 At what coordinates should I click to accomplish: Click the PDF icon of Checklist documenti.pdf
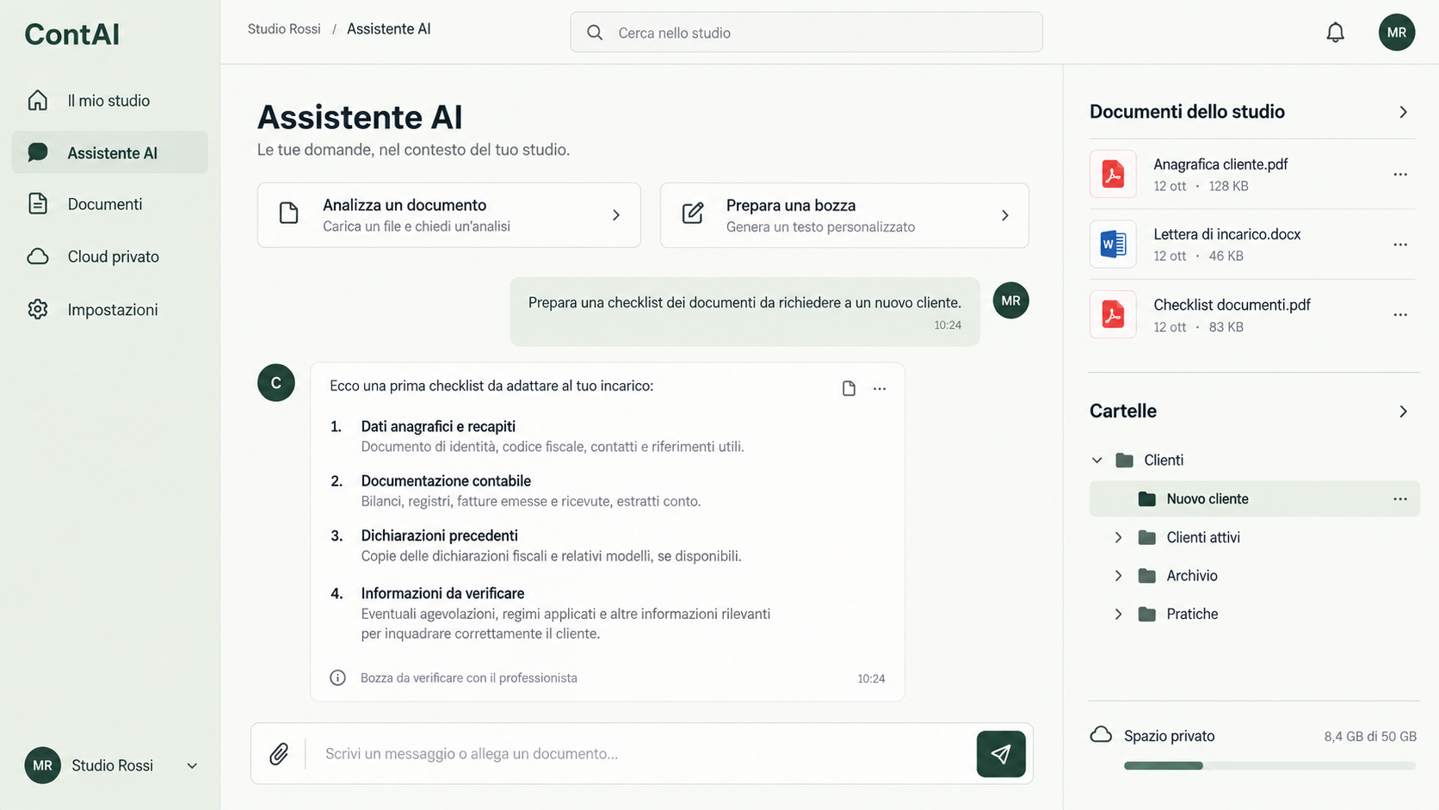click(x=1113, y=315)
